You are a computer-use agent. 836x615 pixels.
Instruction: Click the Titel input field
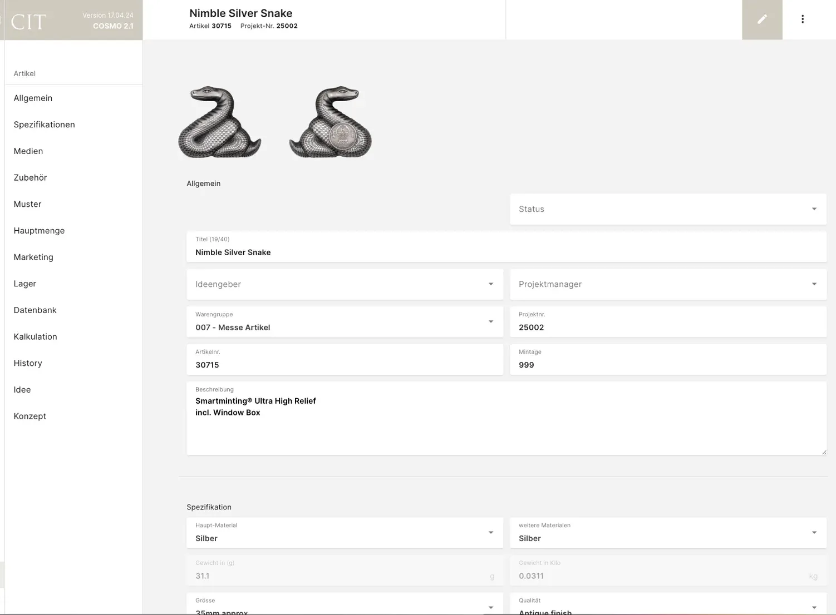click(x=506, y=247)
